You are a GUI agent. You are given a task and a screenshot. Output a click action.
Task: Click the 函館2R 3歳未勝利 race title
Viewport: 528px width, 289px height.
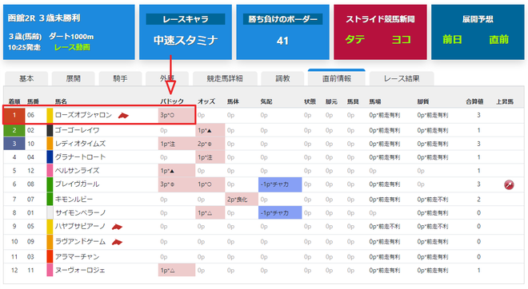[44, 18]
